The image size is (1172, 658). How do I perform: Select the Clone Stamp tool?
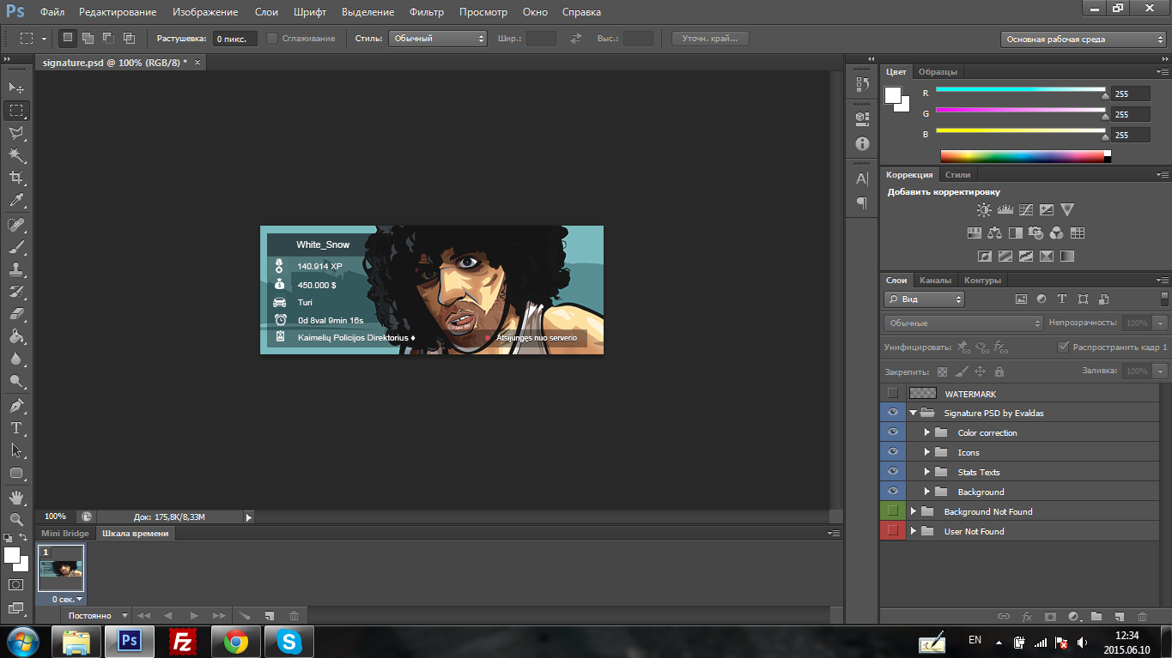pyautogui.click(x=16, y=269)
